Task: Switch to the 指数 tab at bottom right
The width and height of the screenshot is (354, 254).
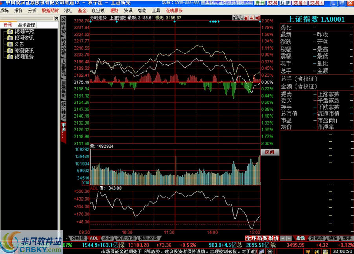Action: coord(301,238)
